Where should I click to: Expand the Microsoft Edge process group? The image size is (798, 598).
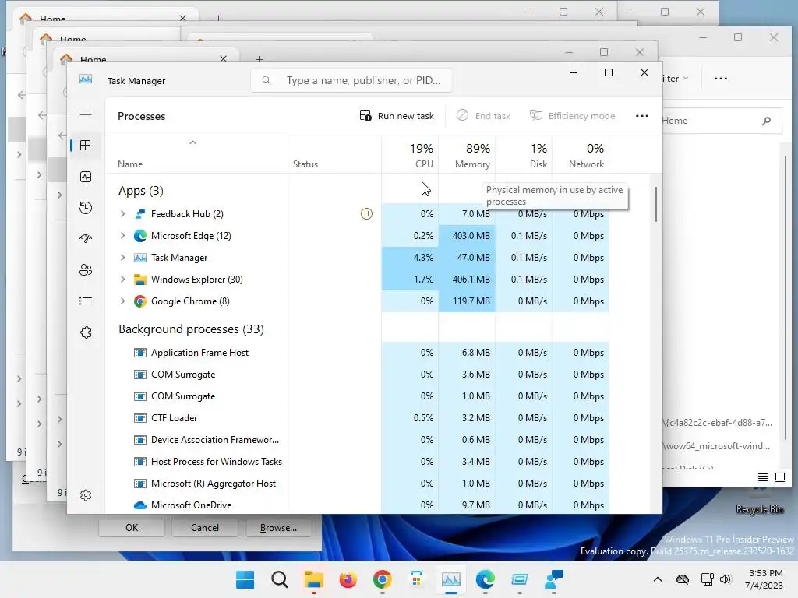coord(122,236)
